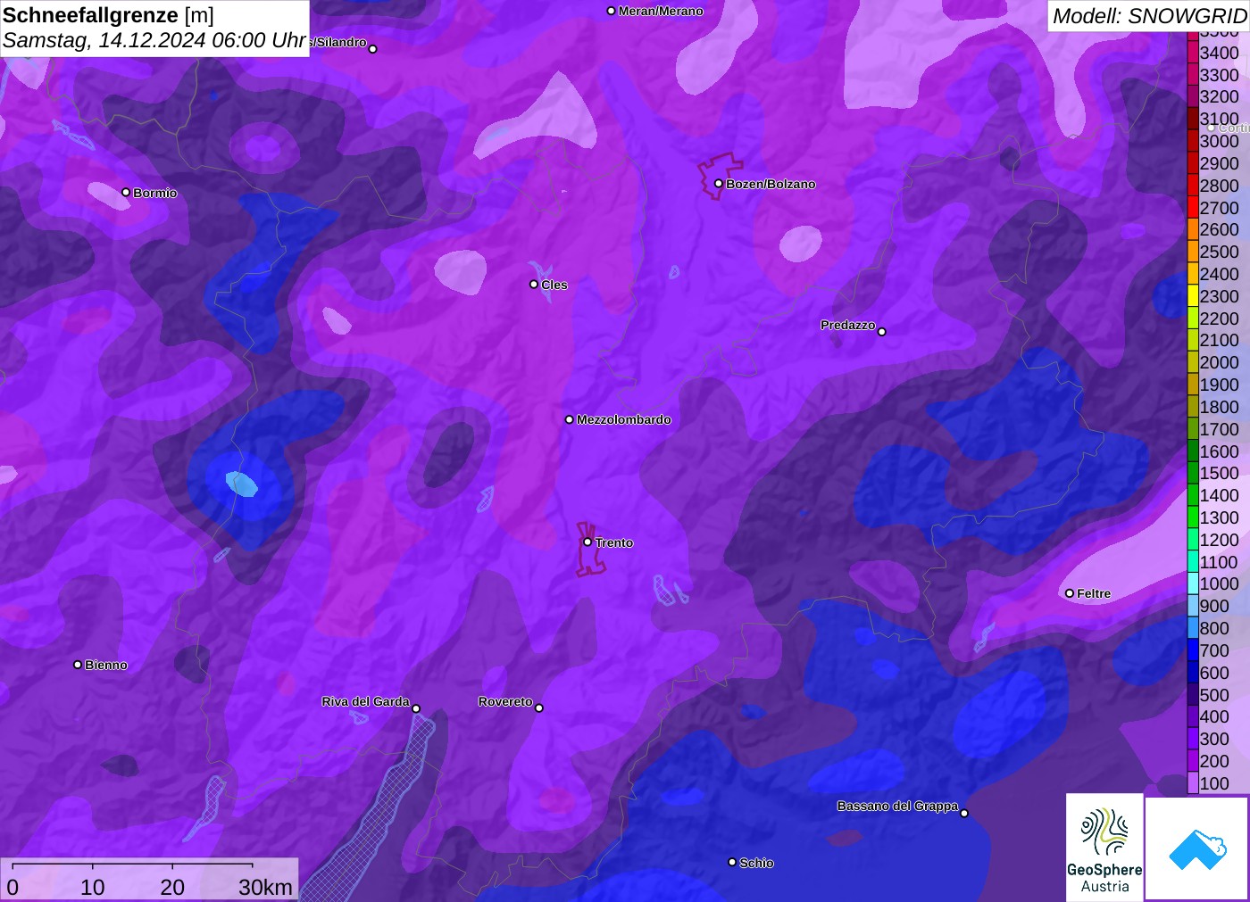Click the Bienno city marker
This screenshot has width=1250, height=902.
(x=78, y=664)
